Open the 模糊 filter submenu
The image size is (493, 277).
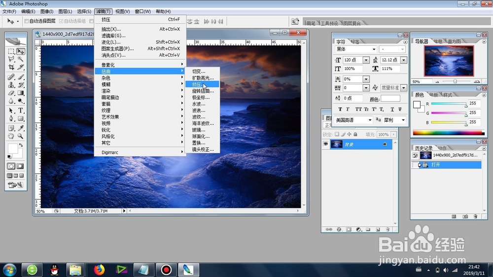140,84
